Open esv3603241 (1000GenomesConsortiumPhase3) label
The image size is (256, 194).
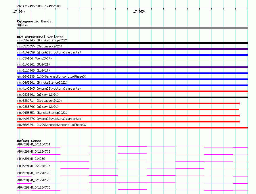point(52,125)
